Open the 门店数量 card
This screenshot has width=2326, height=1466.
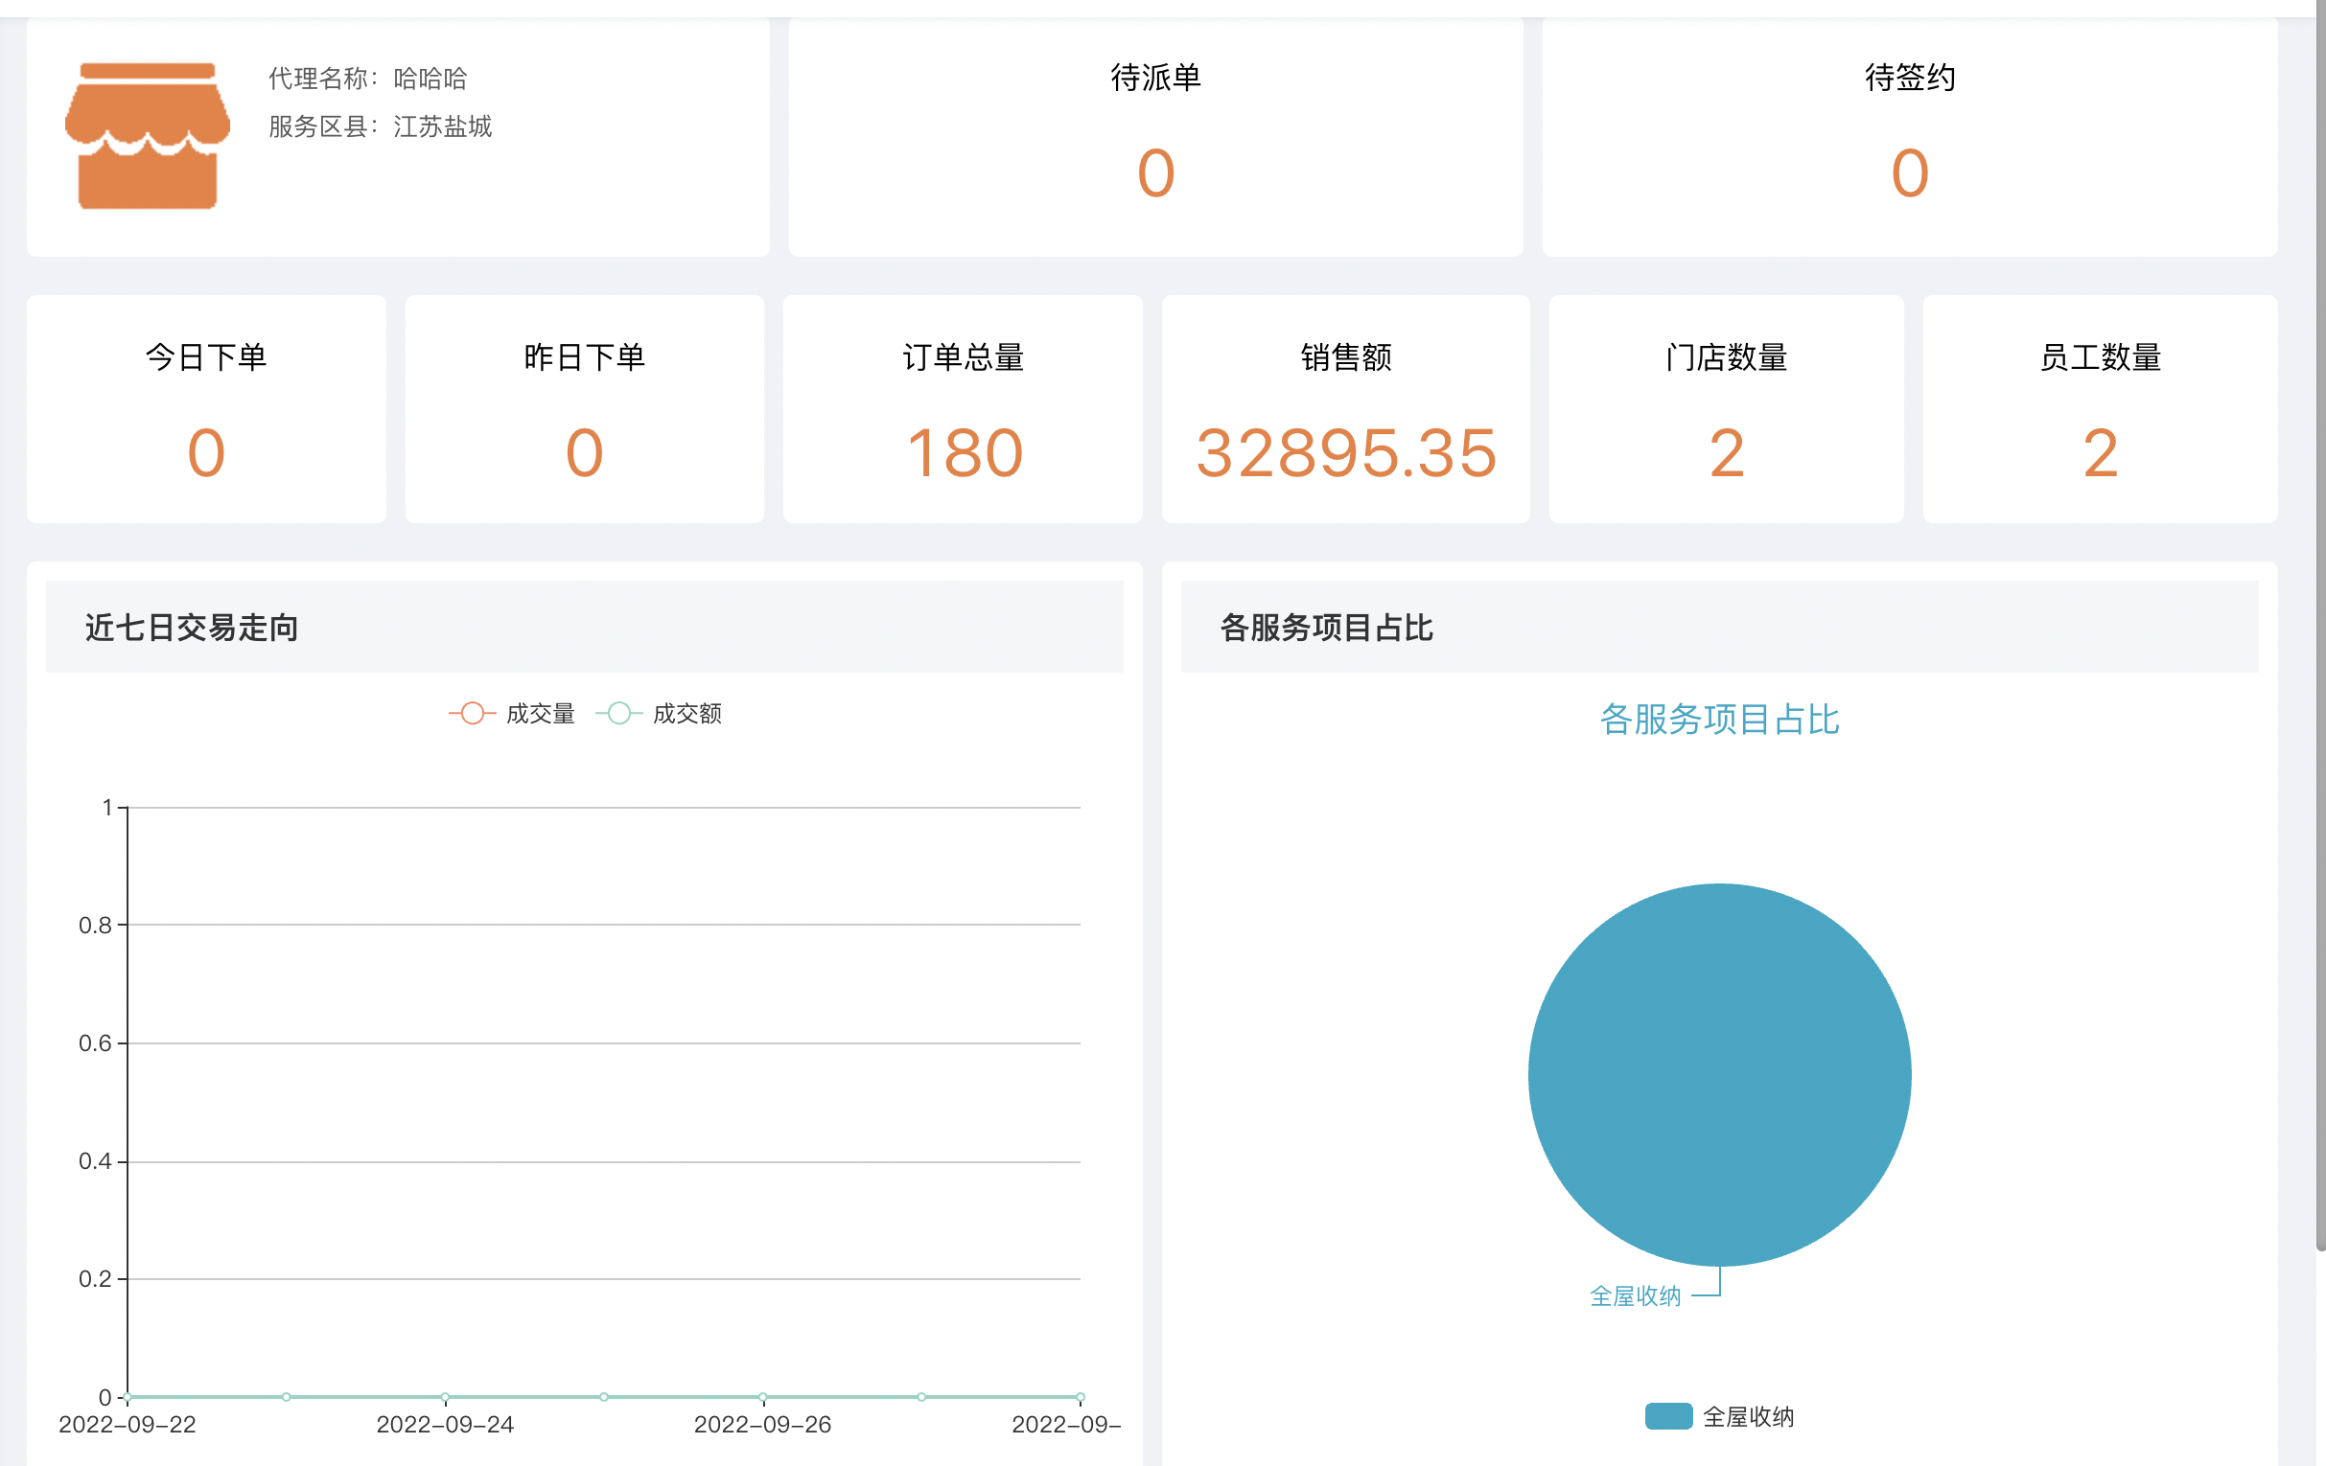1725,409
